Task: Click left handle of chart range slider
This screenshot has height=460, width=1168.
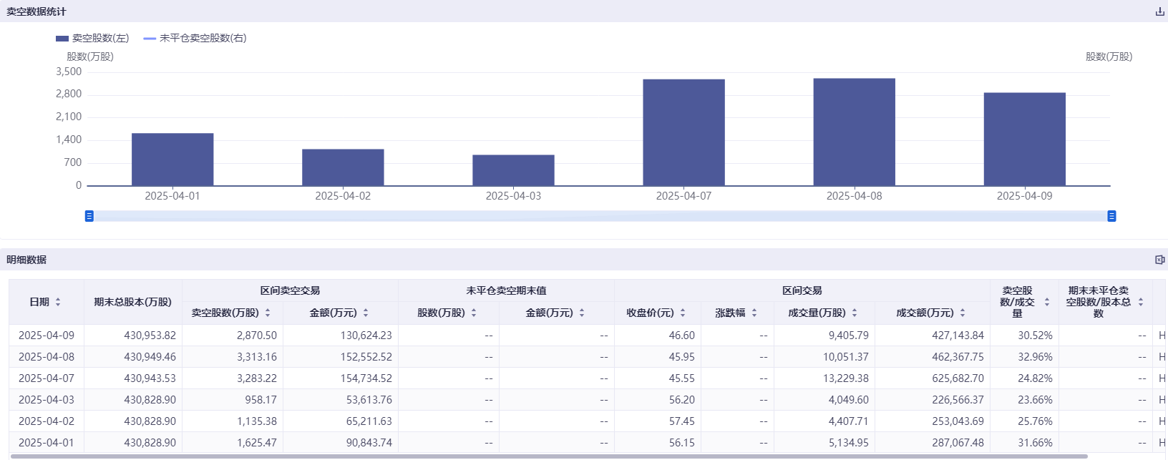Action: pos(89,216)
